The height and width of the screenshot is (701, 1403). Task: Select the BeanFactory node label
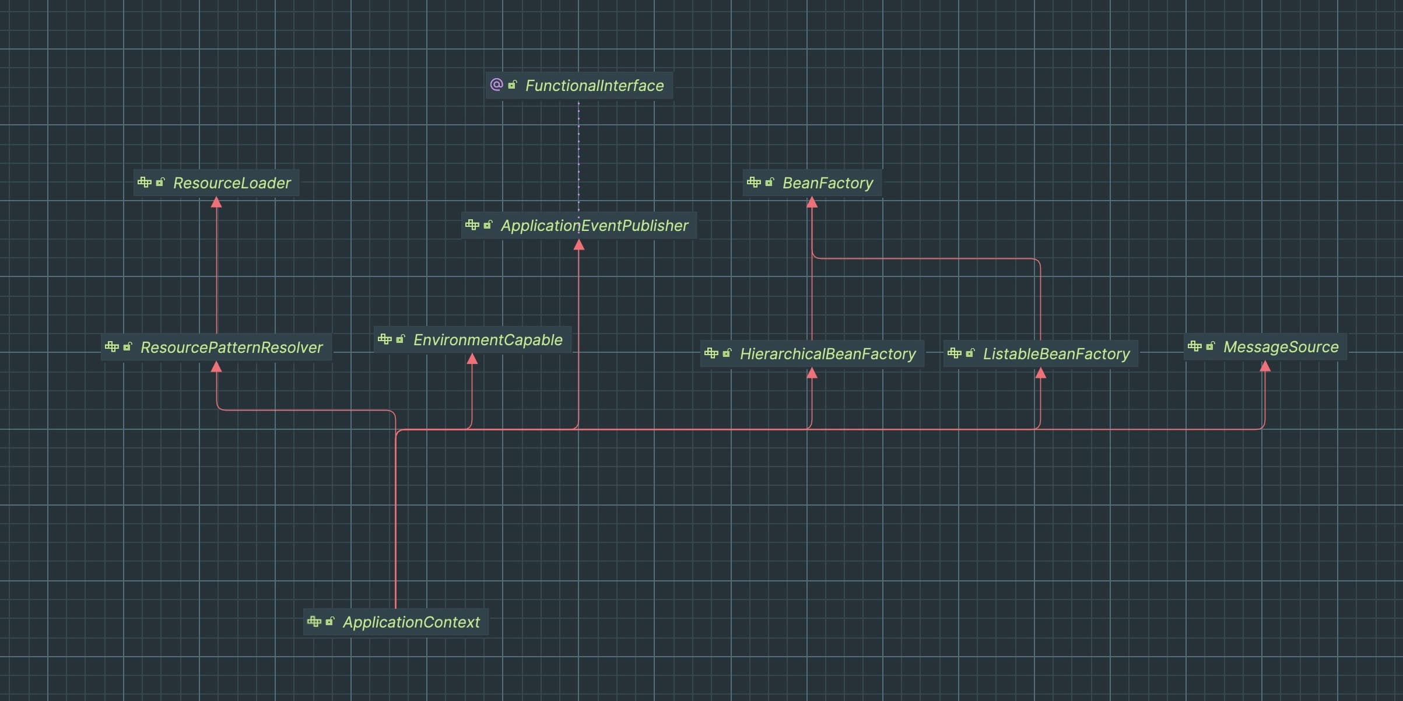click(827, 183)
